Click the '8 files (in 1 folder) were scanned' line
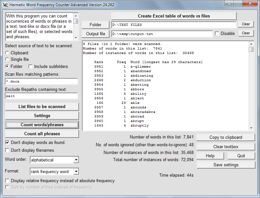Viewport: 260px width, 198px height. (x=122, y=44)
